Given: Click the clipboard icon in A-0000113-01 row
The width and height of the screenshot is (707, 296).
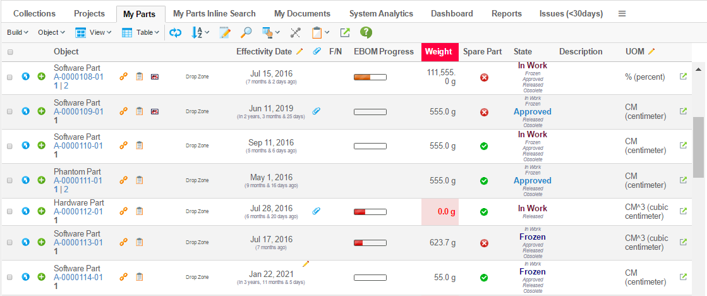Looking at the screenshot, I should pyautogui.click(x=140, y=242).
